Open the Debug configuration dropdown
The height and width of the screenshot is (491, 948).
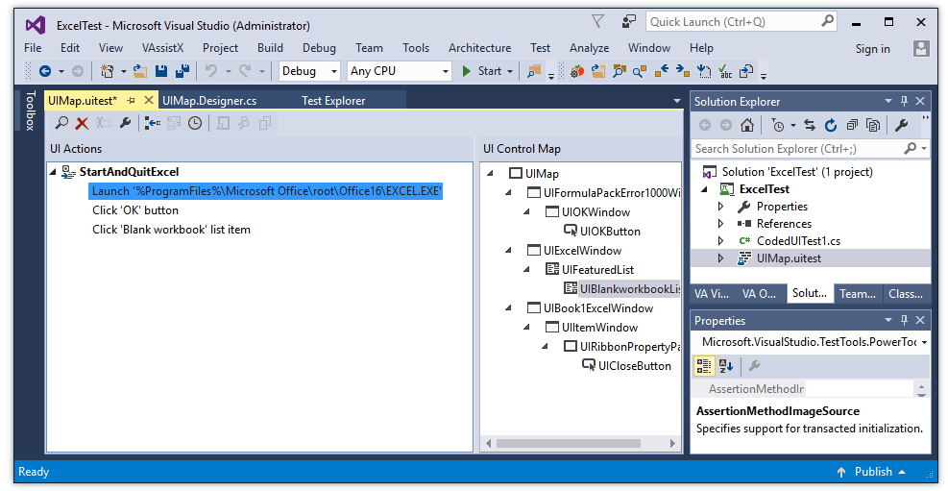[x=309, y=71]
